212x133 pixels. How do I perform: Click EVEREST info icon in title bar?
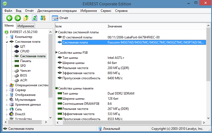pos(5,4)
